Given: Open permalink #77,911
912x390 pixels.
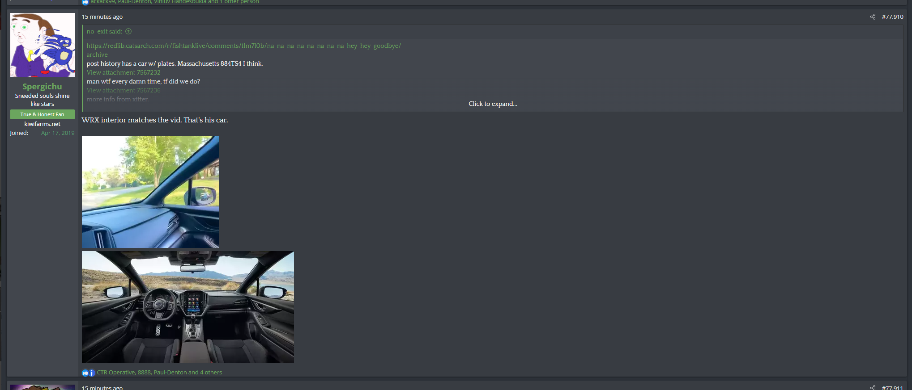Looking at the screenshot, I should (x=892, y=387).
